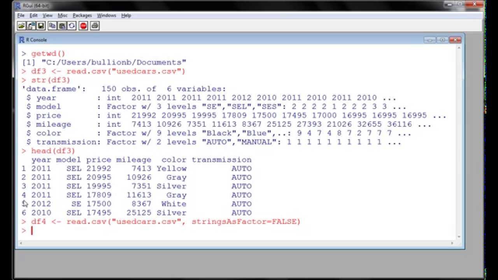Click the Copy and paste toolbar icon
Viewport: 498px width, 280px height.
pos(72,26)
